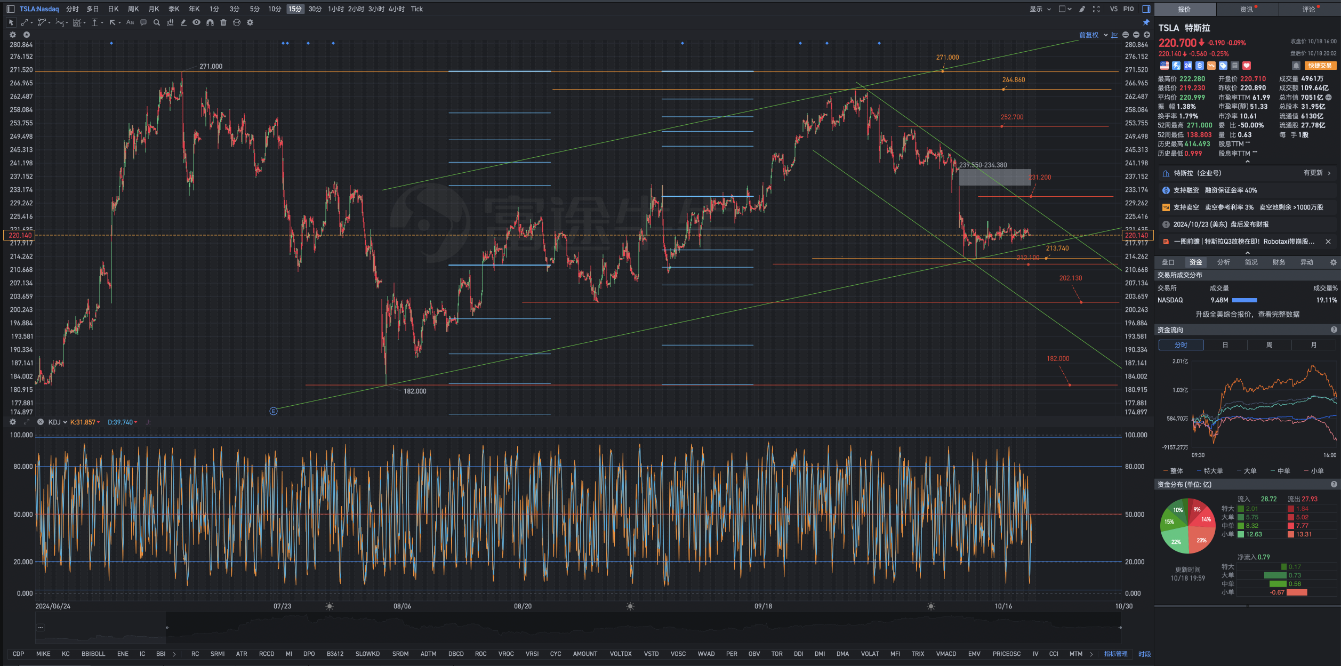This screenshot has height=666, width=1341.
Task: Collapse main chart header with up arrow
Action: click(27, 35)
